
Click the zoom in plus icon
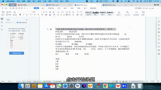pyautogui.click(x=147, y=81)
